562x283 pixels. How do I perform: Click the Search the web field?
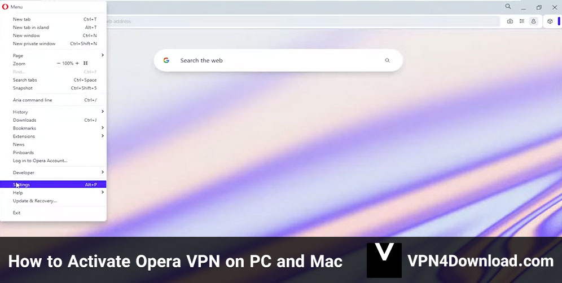(x=278, y=60)
